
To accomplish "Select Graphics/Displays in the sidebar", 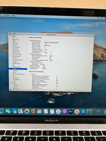I will [18, 60].
